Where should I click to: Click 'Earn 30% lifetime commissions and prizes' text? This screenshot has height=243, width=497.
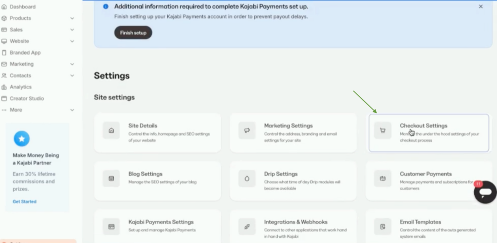click(34, 182)
